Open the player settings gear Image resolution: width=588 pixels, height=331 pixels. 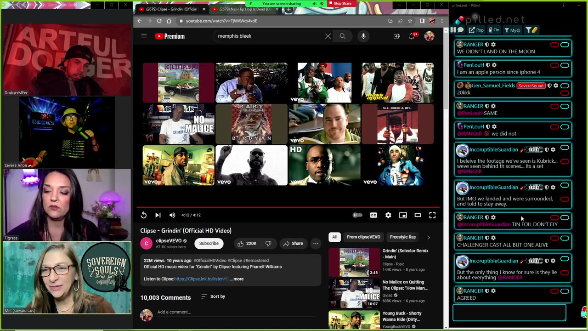(388, 215)
